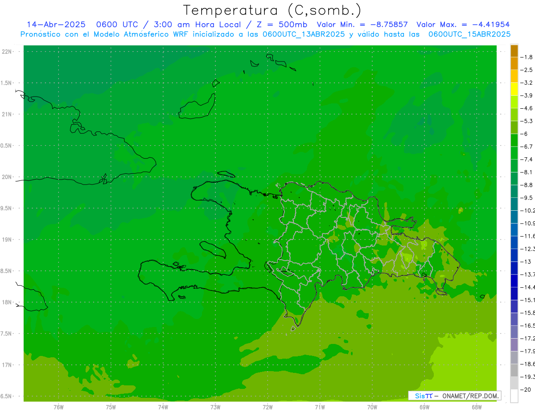The image size is (535, 413).
Task: Click the 69W longitude label
Action: (x=424, y=407)
